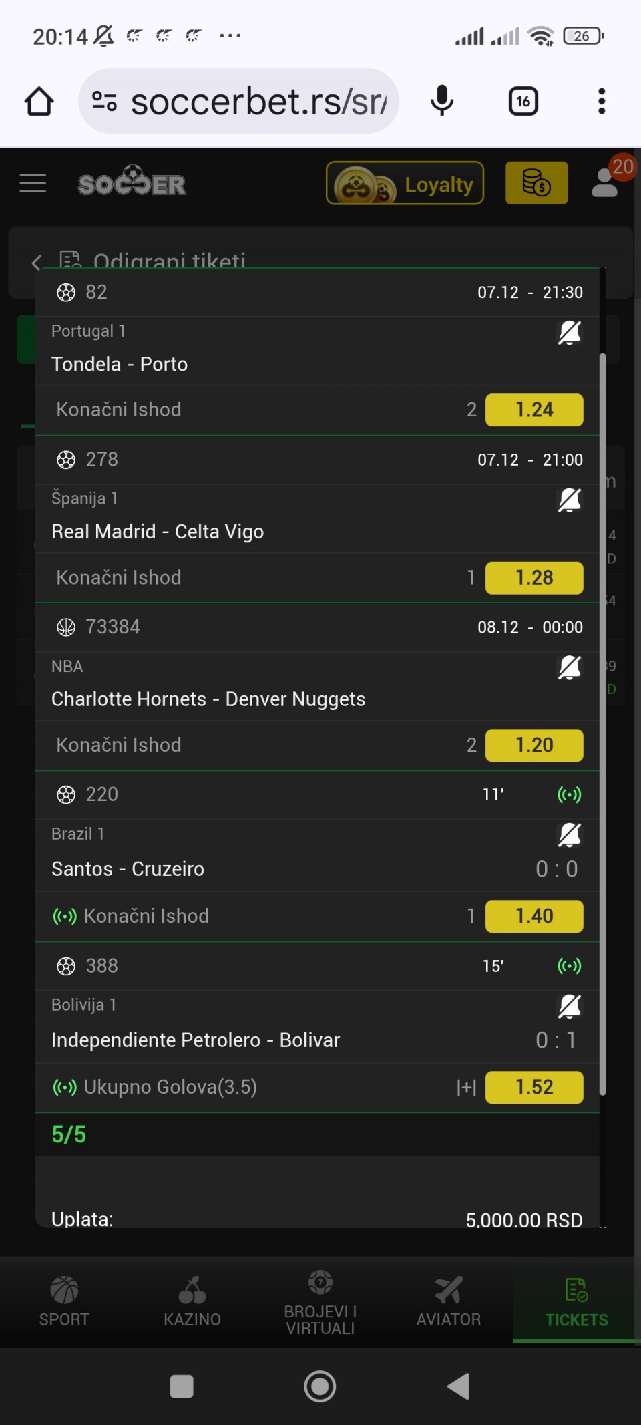Open browser tab switcher showing 16

click(523, 102)
